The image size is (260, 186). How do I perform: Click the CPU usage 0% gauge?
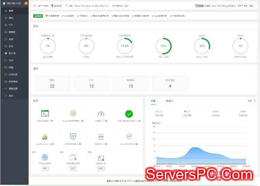pos(86,46)
